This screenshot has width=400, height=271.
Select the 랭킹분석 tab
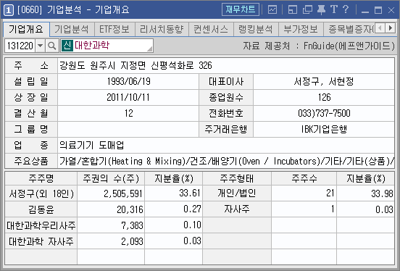256,29
